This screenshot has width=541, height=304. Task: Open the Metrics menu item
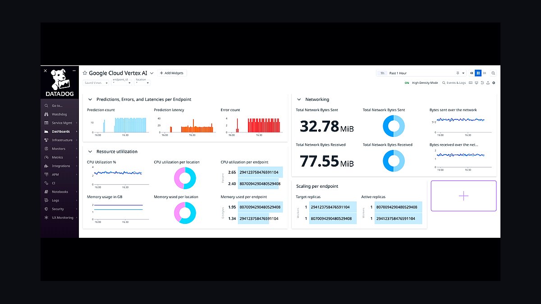(60, 157)
